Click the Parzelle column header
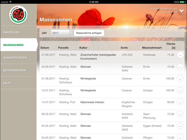Viewport: 187px width, 140px height. point(63,48)
